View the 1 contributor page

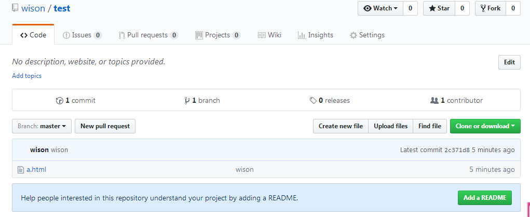457,100
